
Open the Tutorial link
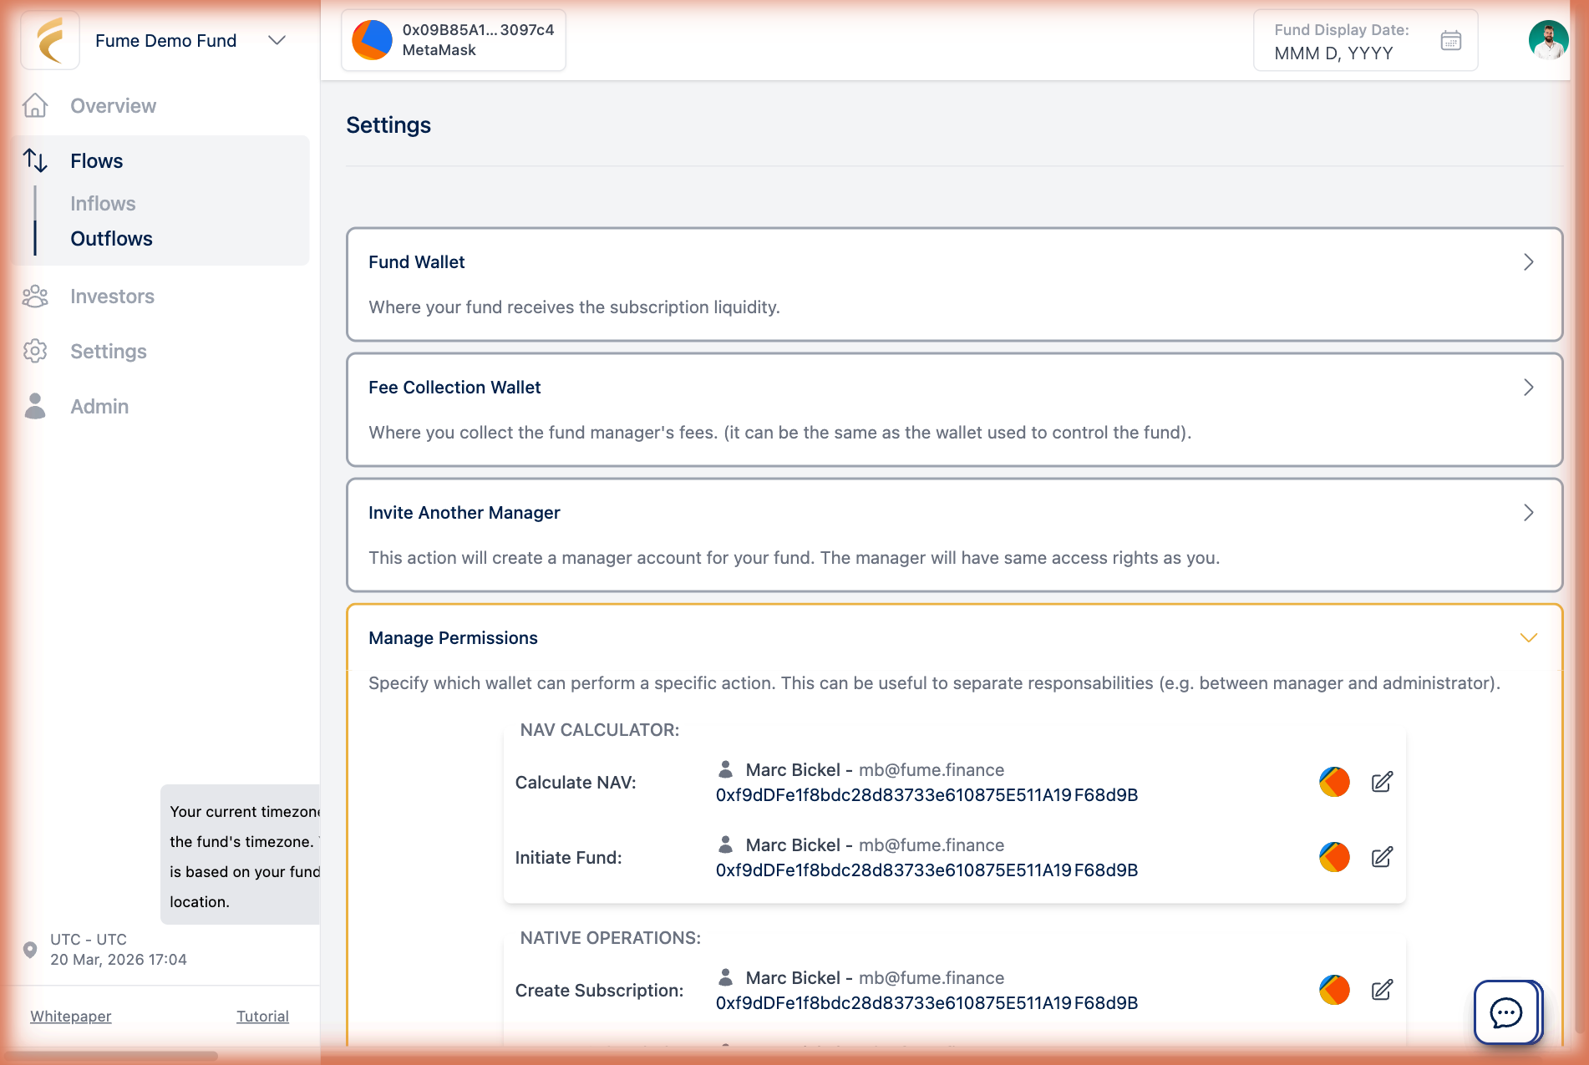pos(262,1017)
